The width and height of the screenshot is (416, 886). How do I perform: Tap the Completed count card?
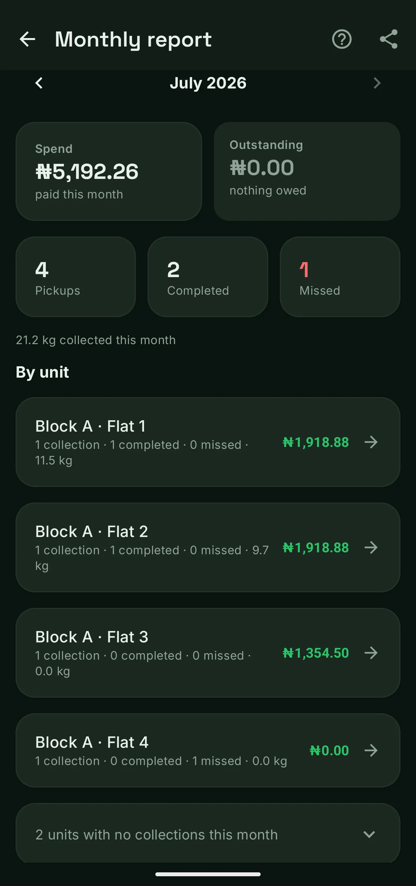(x=208, y=276)
